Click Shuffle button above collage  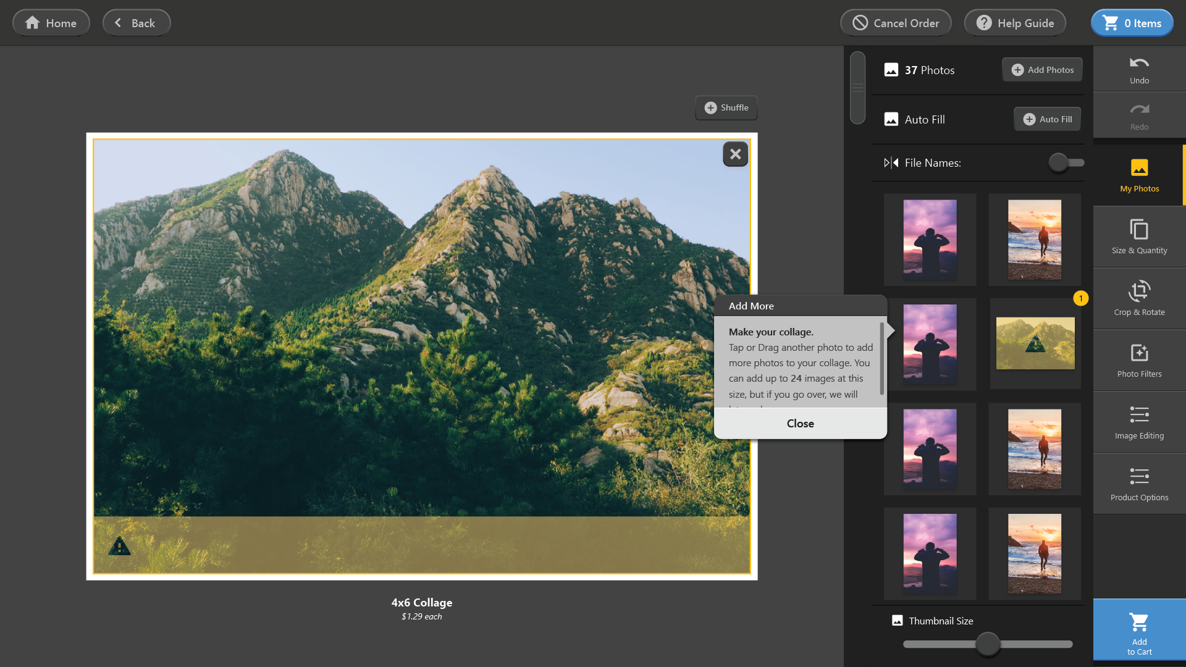pos(726,107)
